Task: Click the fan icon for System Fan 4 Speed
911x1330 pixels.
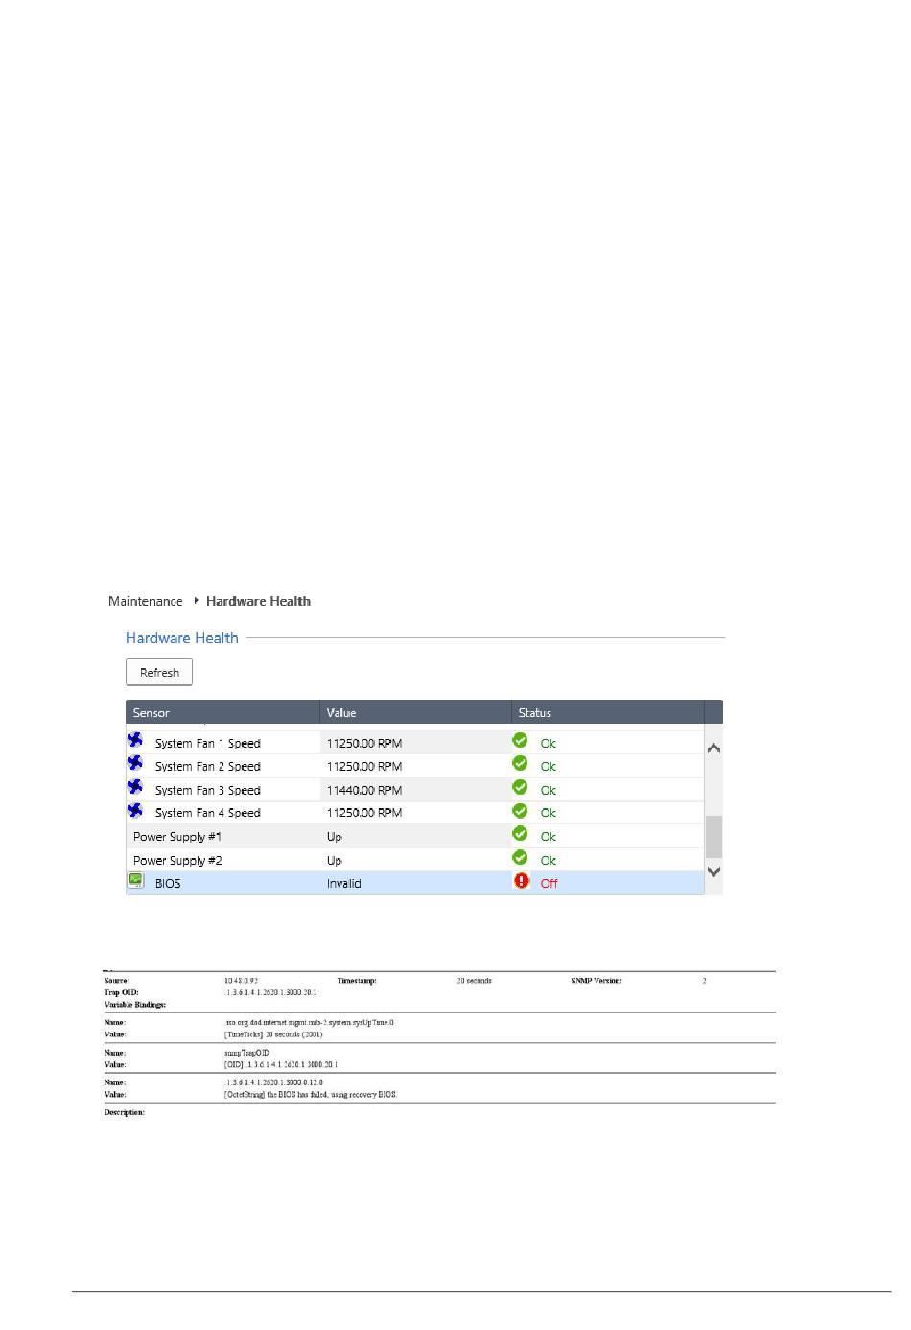Action: click(x=135, y=811)
